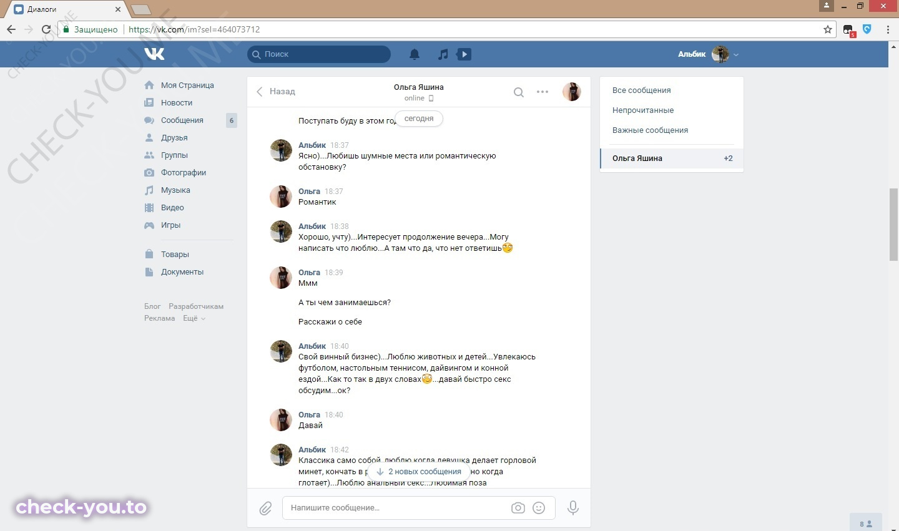Click the сегодня date label
This screenshot has width=899, height=531.
pyautogui.click(x=419, y=119)
